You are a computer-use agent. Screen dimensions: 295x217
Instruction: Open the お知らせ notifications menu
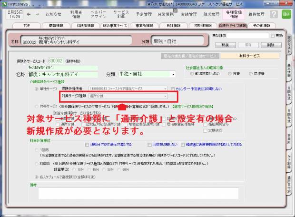(x=53, y=14)
